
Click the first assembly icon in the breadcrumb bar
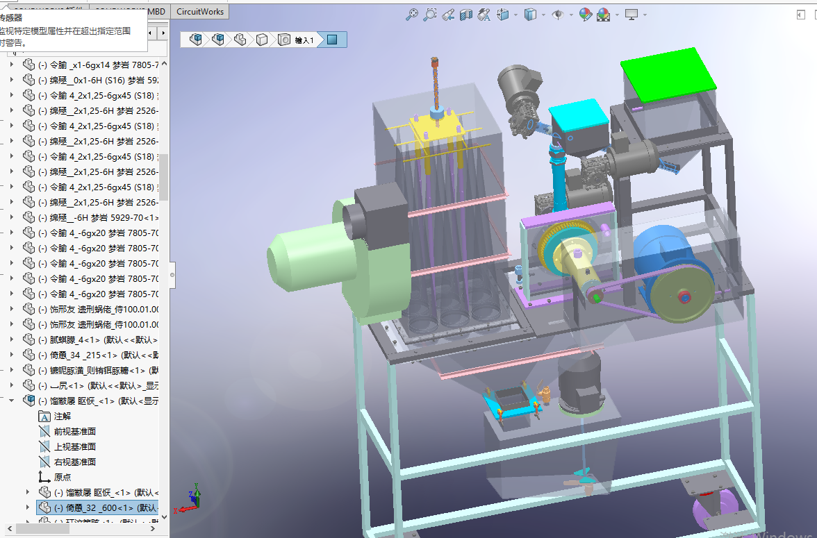196,40
